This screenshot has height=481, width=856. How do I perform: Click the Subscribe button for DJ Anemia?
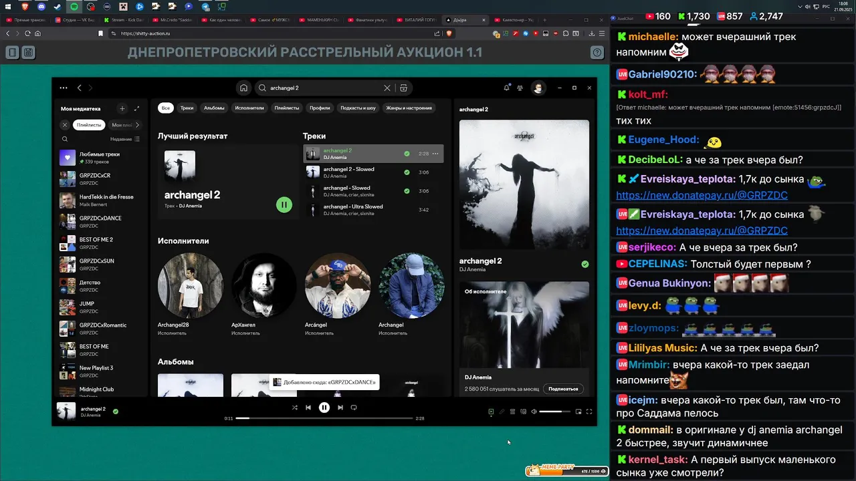coord(563,388)
